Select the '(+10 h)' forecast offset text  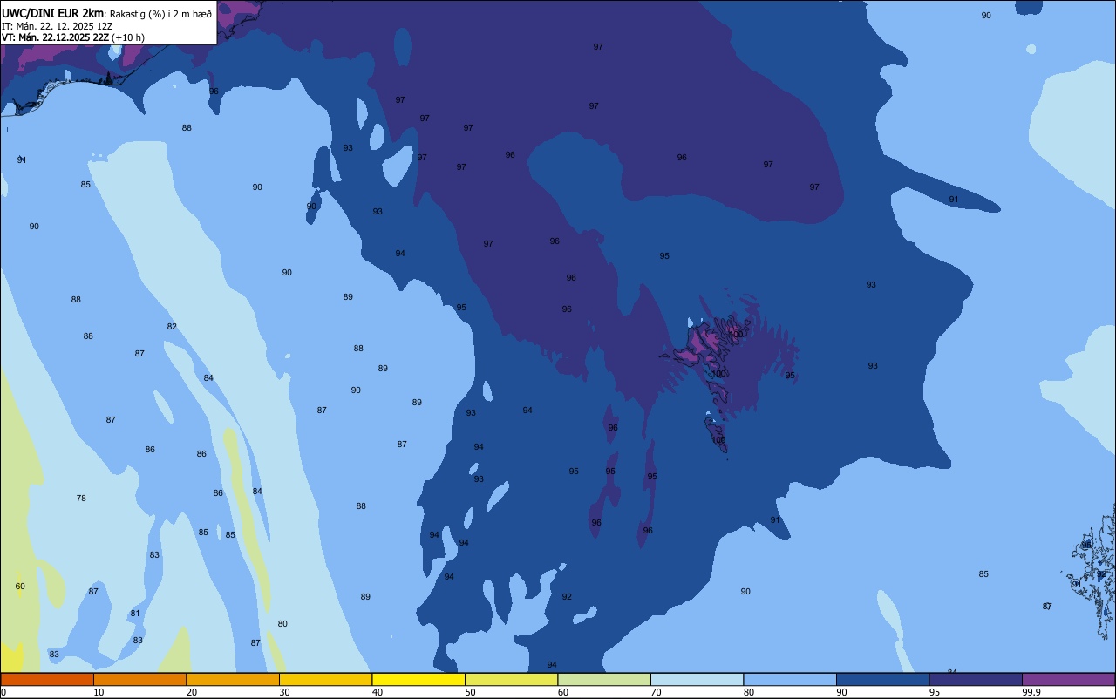tap(128, 37)
